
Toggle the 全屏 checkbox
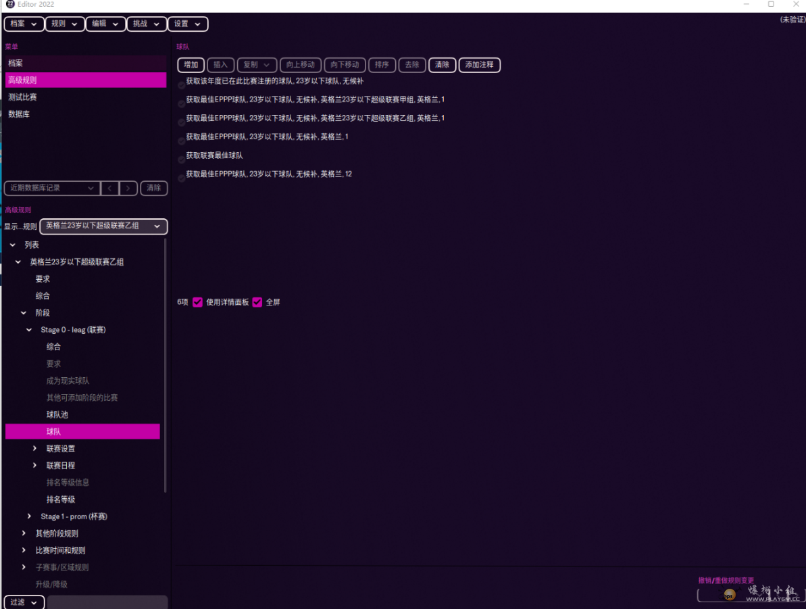[257, 302]
